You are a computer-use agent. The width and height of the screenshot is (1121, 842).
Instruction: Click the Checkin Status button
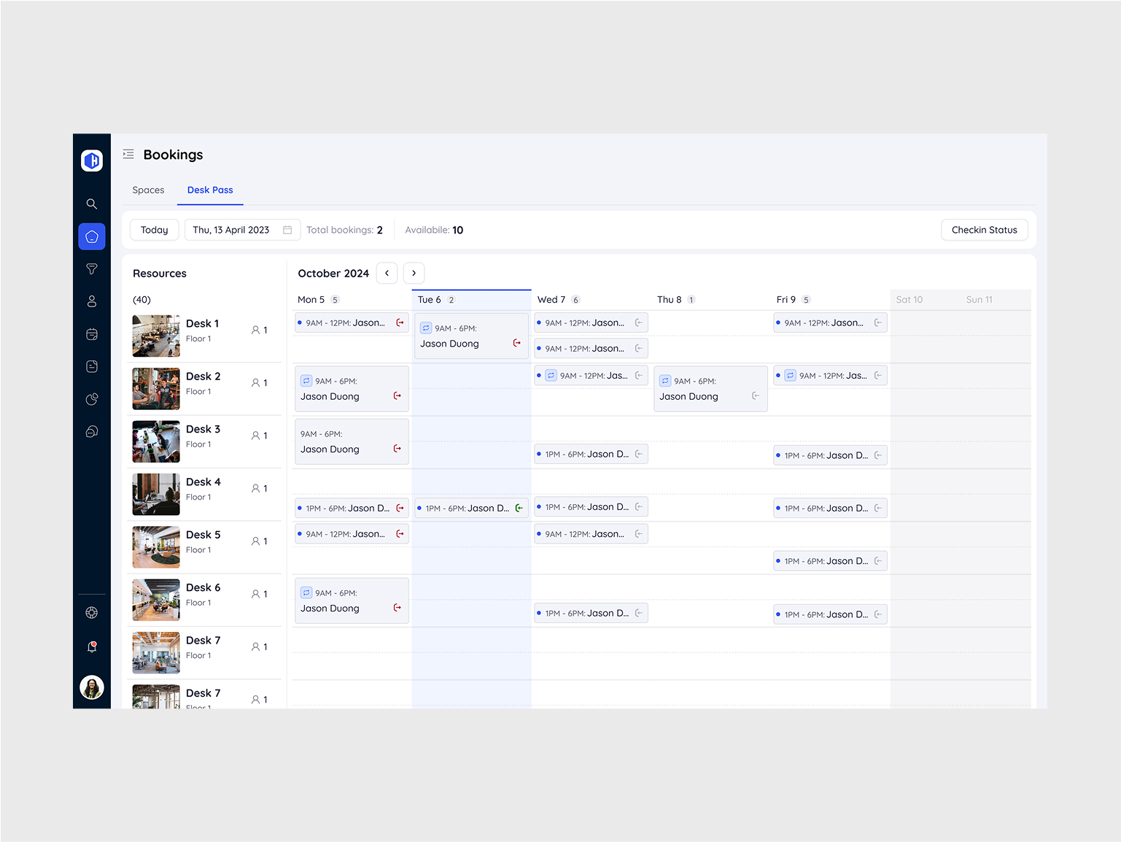coord(985,229)
